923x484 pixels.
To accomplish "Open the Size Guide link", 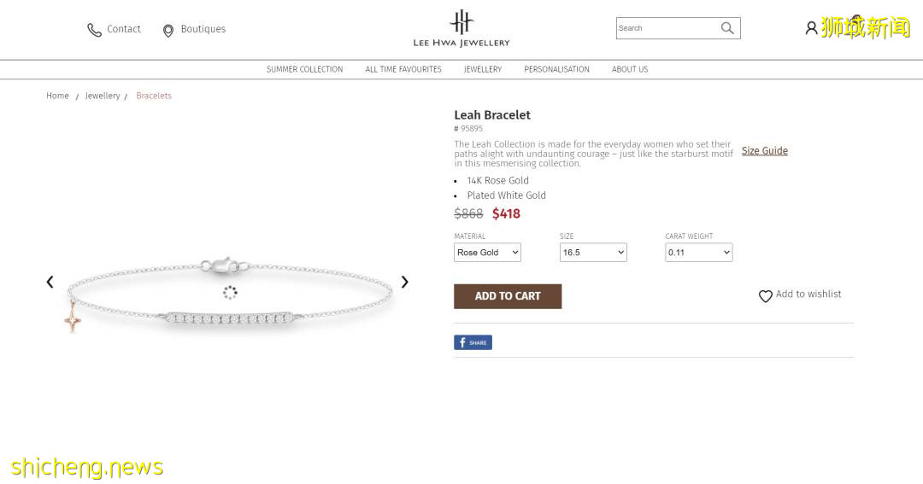I will pos(764,151).
